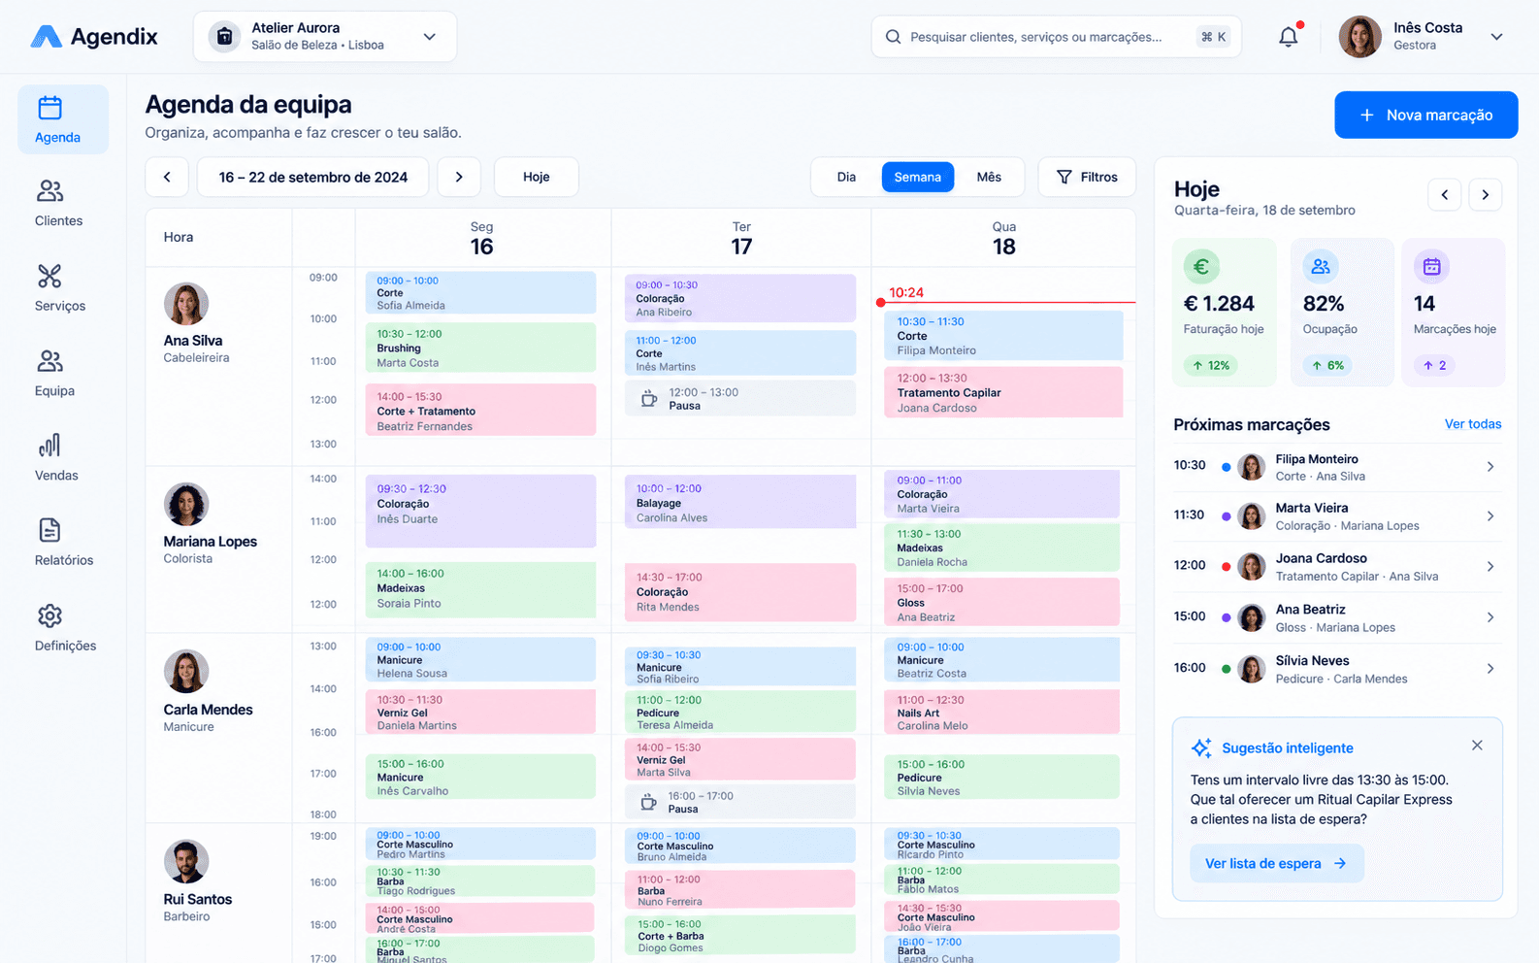Jump to today with Hoje button
Screen dimensions: 1539x963
tap(537, 177)
